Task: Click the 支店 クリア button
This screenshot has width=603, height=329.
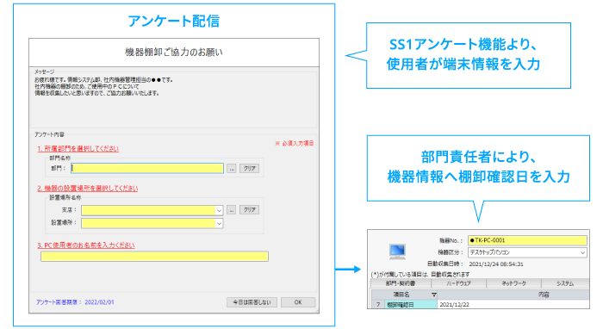Action: coord(250,210)
